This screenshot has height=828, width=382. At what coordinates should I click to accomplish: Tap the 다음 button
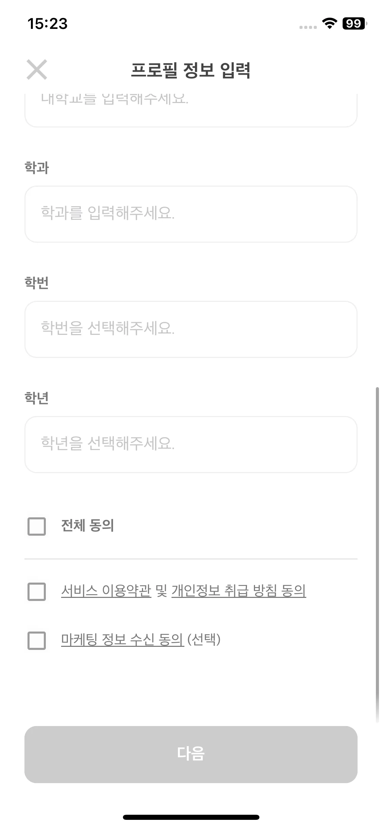pos(191,755)
